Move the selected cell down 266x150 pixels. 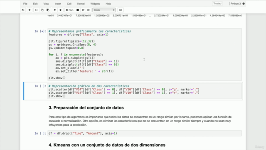pyautogui.click(x=60, y=10)
